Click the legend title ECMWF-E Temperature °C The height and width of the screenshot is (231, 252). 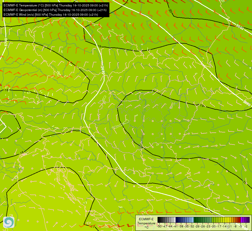(146, 223)
